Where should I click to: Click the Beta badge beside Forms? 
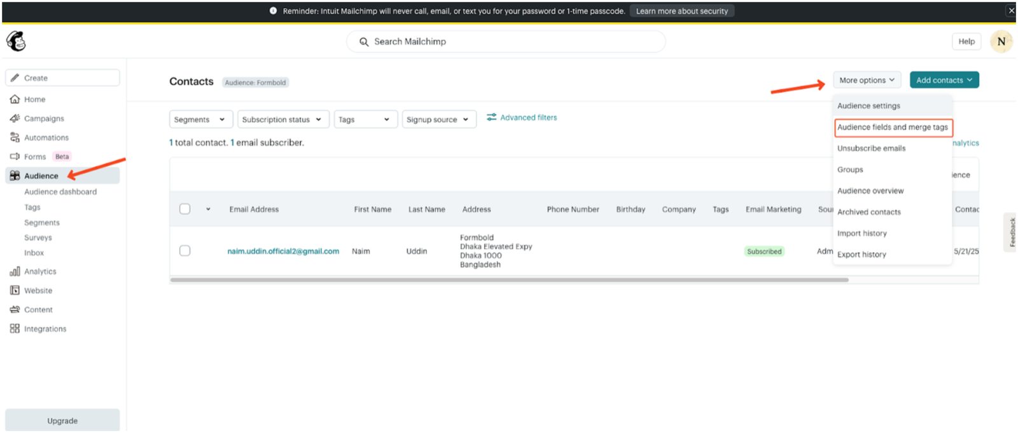[x=62, y=156]
